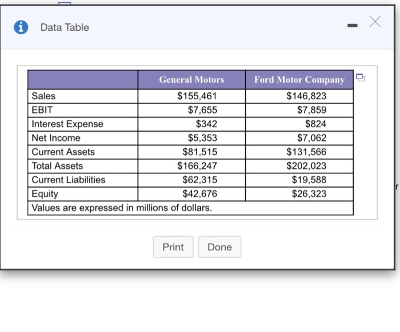Select GM equity value $42,676

[x=200, y=194]
